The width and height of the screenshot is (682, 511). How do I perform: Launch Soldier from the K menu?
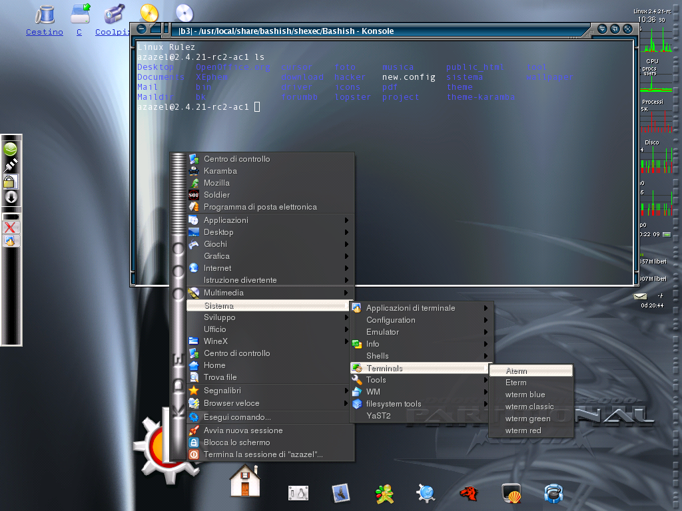(x=270, y=195)
